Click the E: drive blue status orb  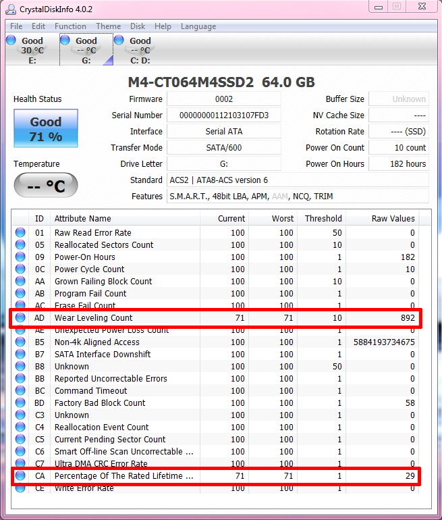11,40
